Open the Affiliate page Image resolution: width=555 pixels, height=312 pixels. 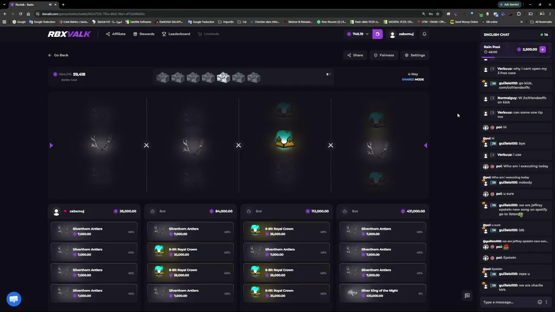[116, 34]
